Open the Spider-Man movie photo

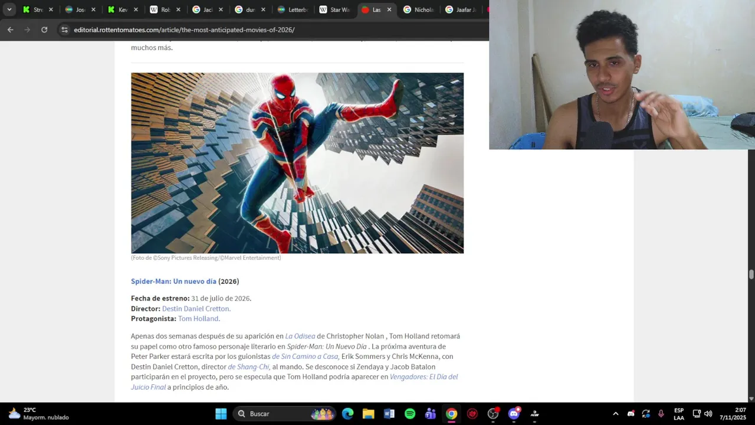297,163
